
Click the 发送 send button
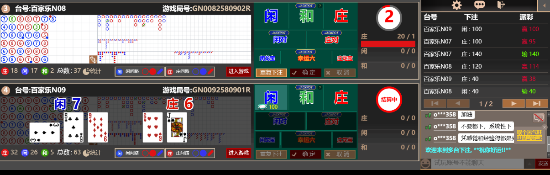(543, 163)
